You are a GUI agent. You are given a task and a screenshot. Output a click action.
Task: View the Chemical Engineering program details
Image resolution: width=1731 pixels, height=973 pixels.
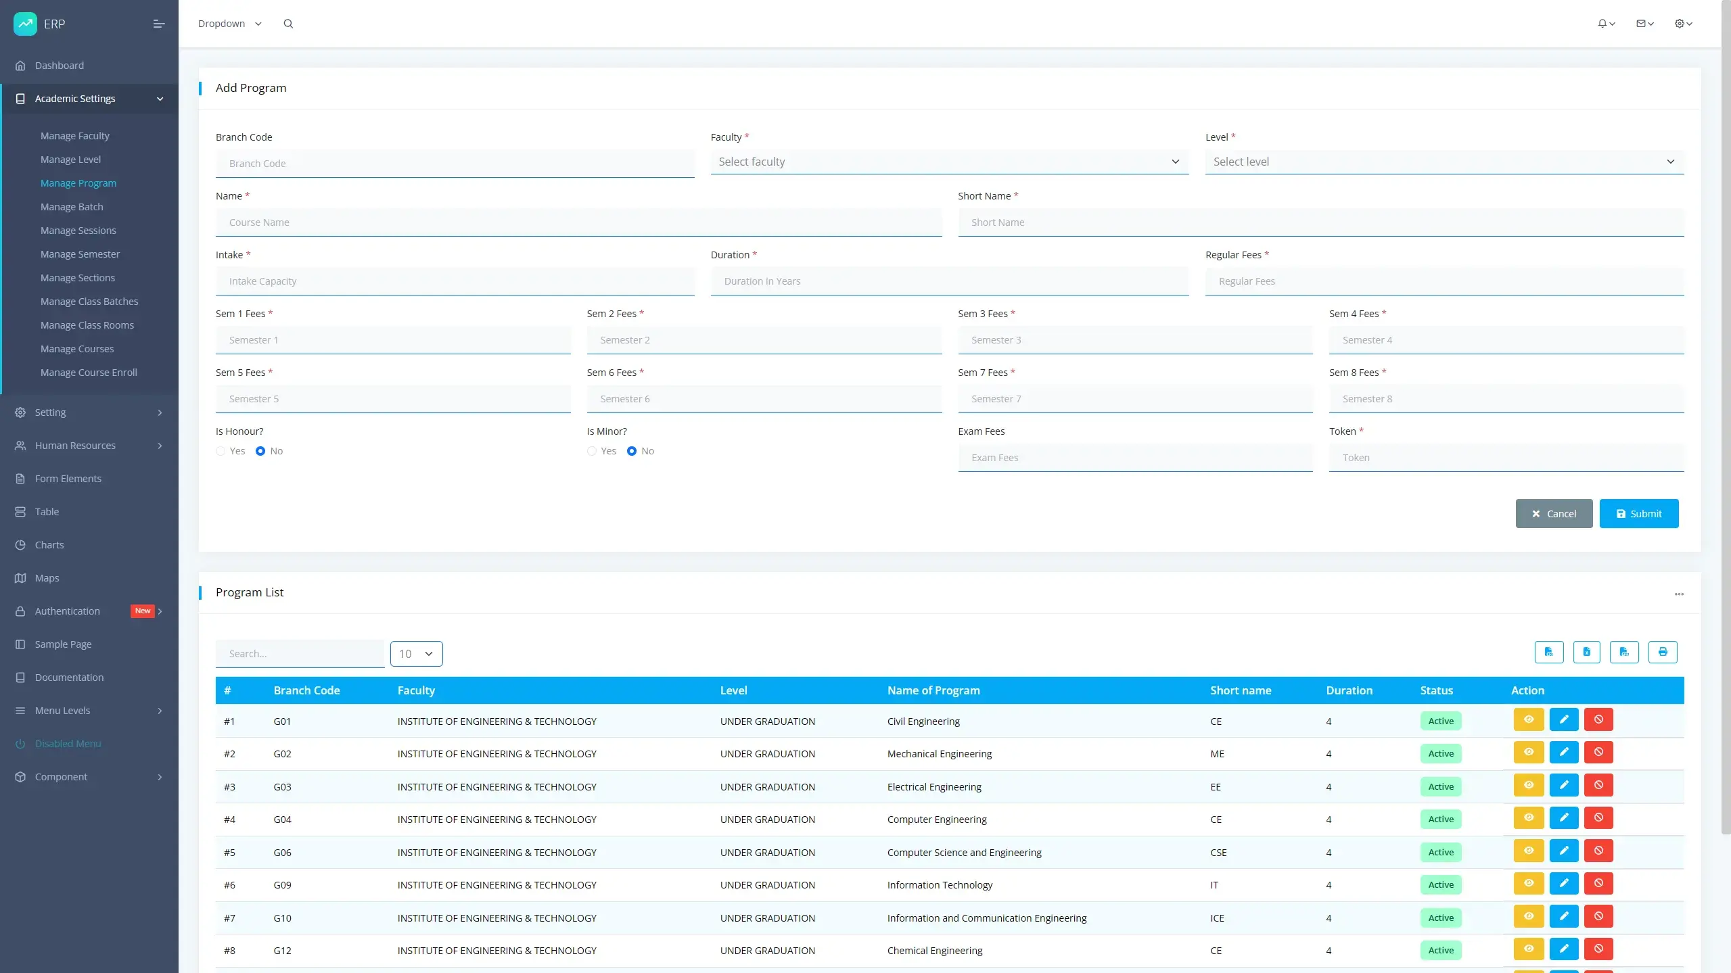(x=1528, y=949)
